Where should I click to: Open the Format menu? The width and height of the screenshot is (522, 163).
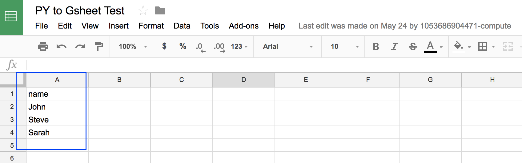tap(151, 26)
